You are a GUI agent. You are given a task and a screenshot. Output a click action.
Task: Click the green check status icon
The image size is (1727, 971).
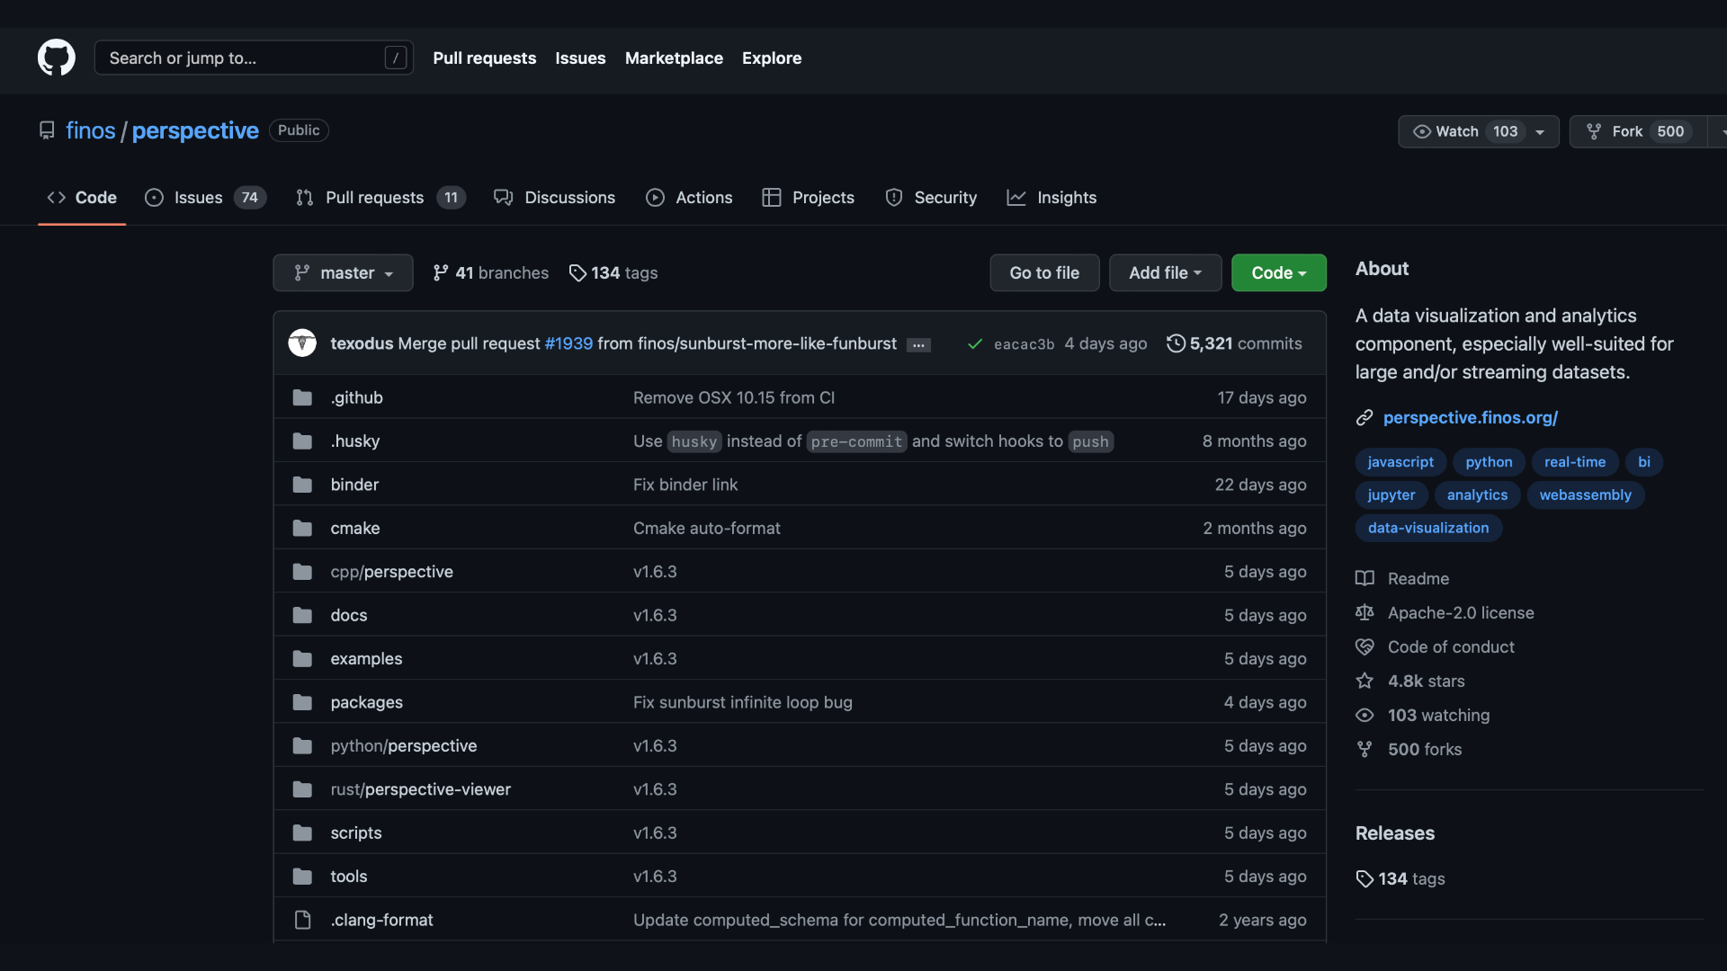click(x=974, y=343)
